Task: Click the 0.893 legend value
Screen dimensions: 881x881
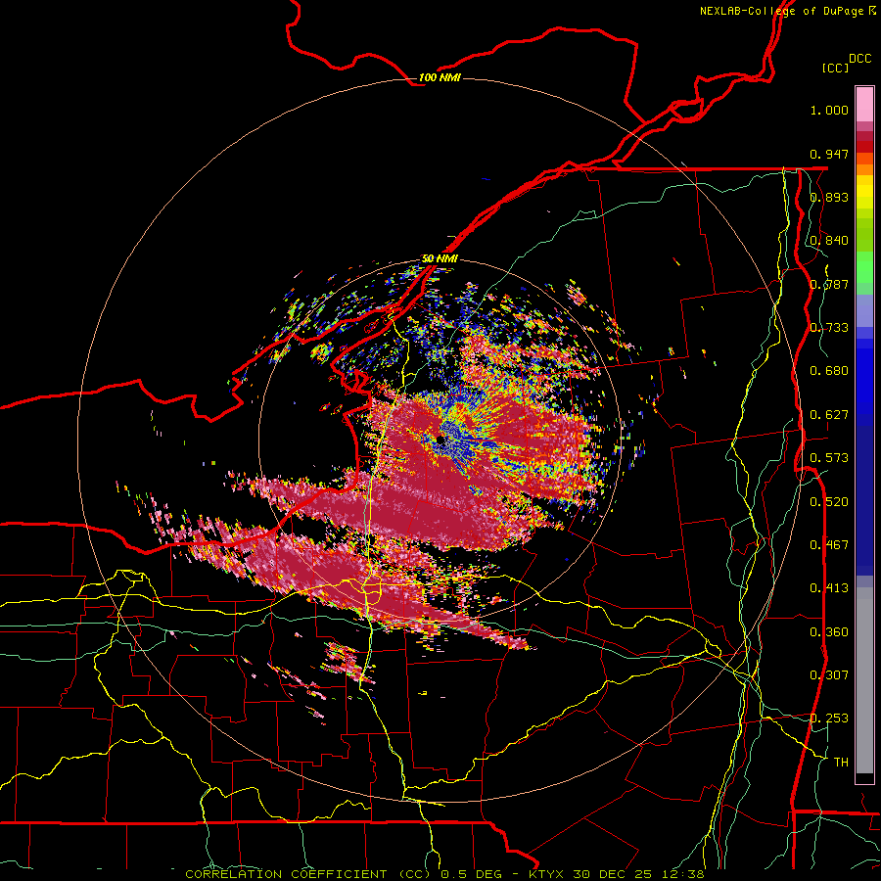Action: tap(829, 197)
